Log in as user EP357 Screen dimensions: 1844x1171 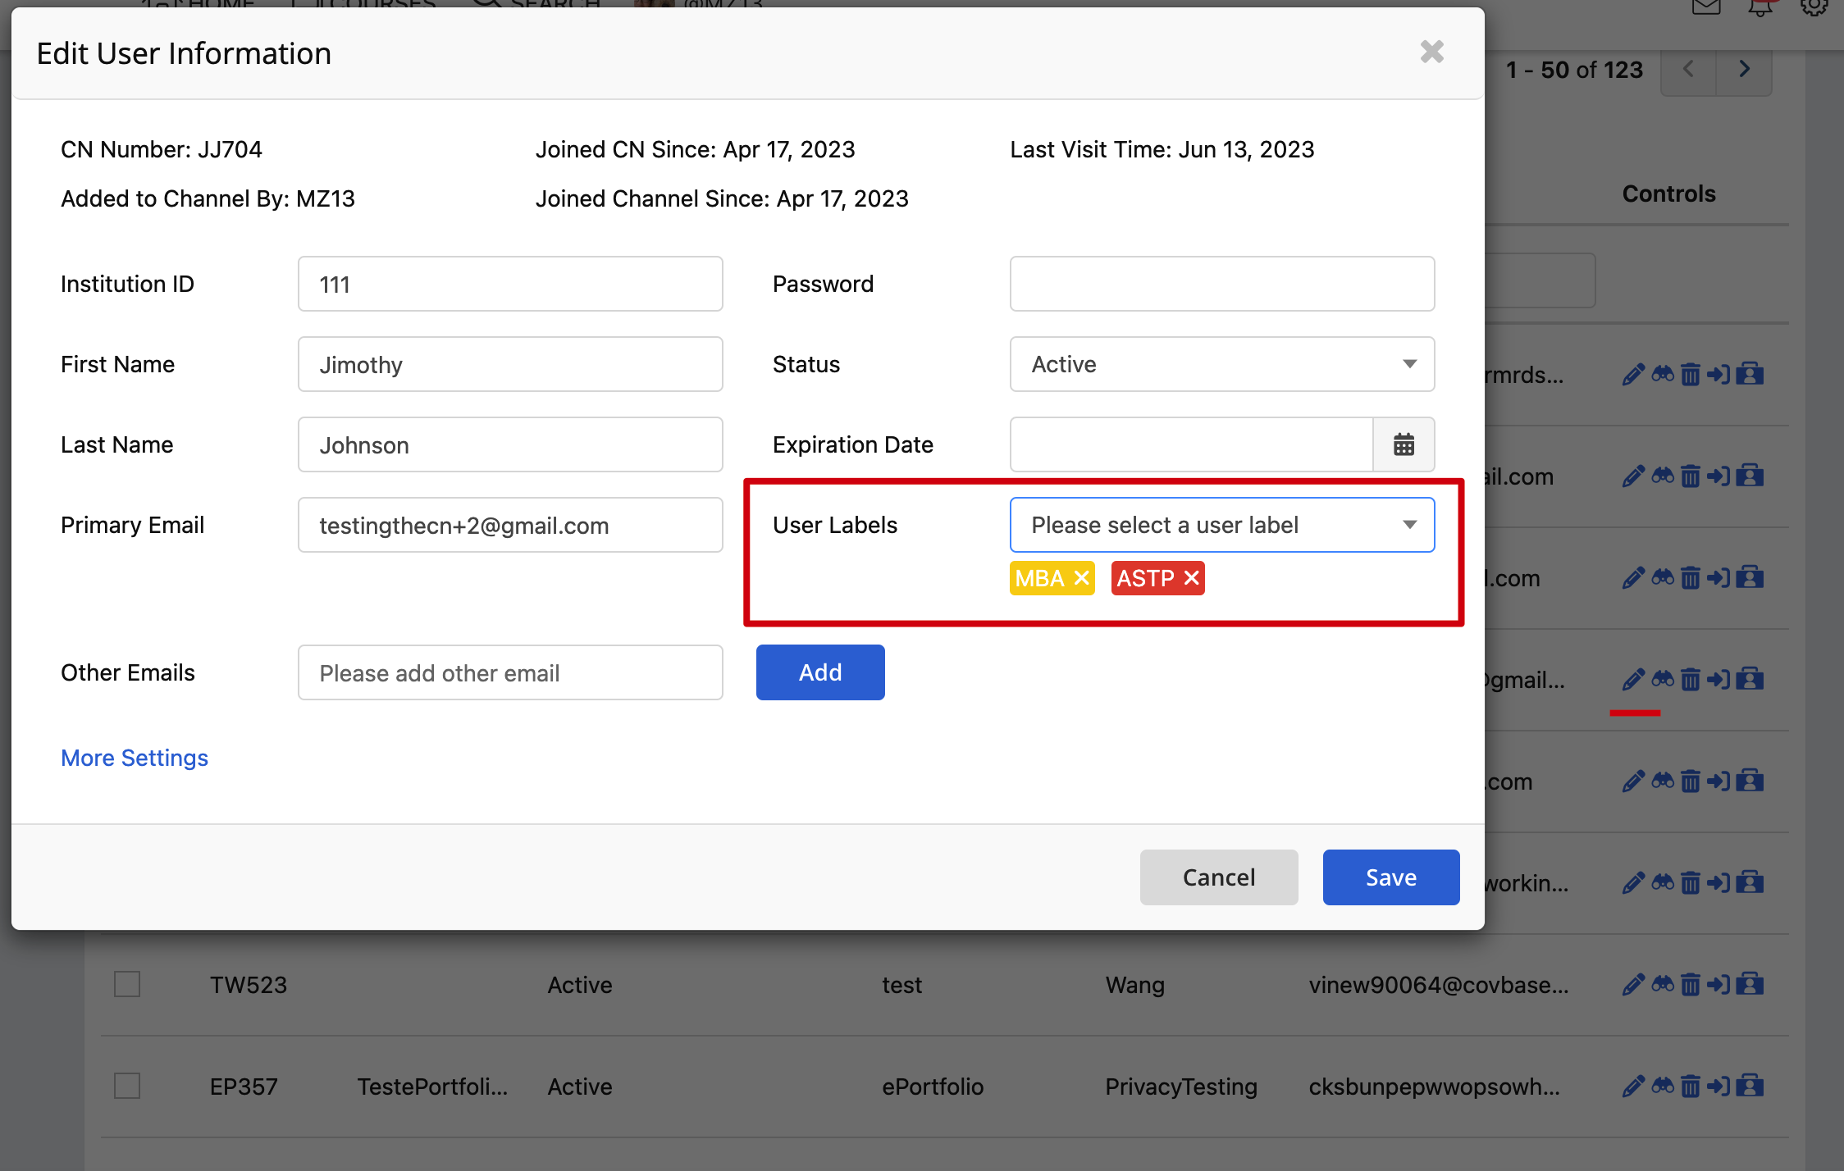pyautogui.click(x=1718, y=1086)
